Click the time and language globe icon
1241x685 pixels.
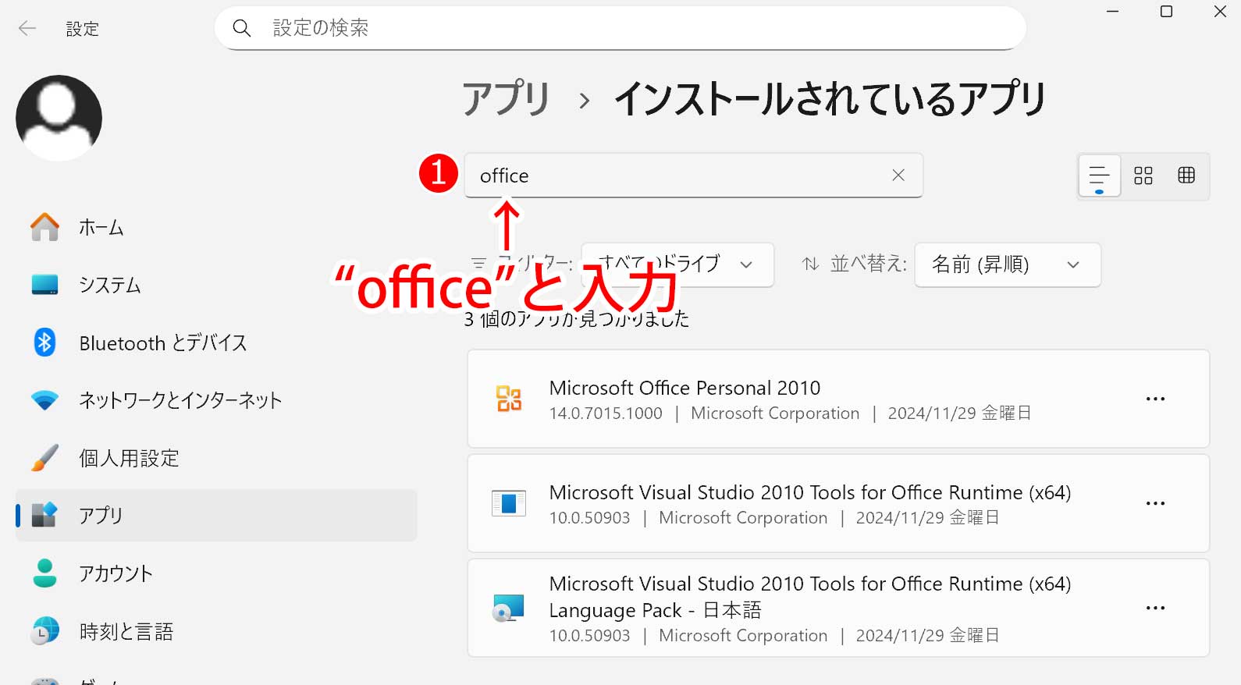coord(44,630)
